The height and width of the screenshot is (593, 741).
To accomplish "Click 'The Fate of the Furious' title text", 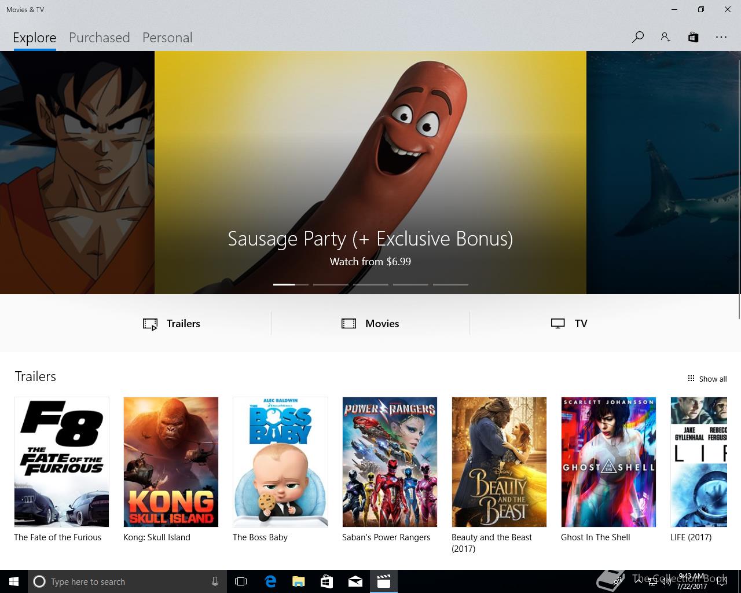I will 58,537.
